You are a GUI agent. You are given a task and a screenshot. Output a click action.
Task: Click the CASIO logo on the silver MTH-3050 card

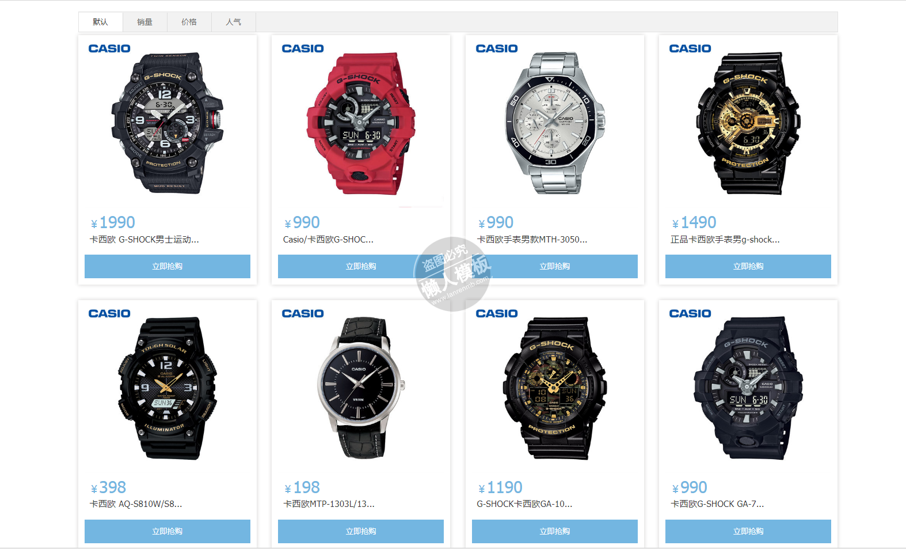pos(497,48)
